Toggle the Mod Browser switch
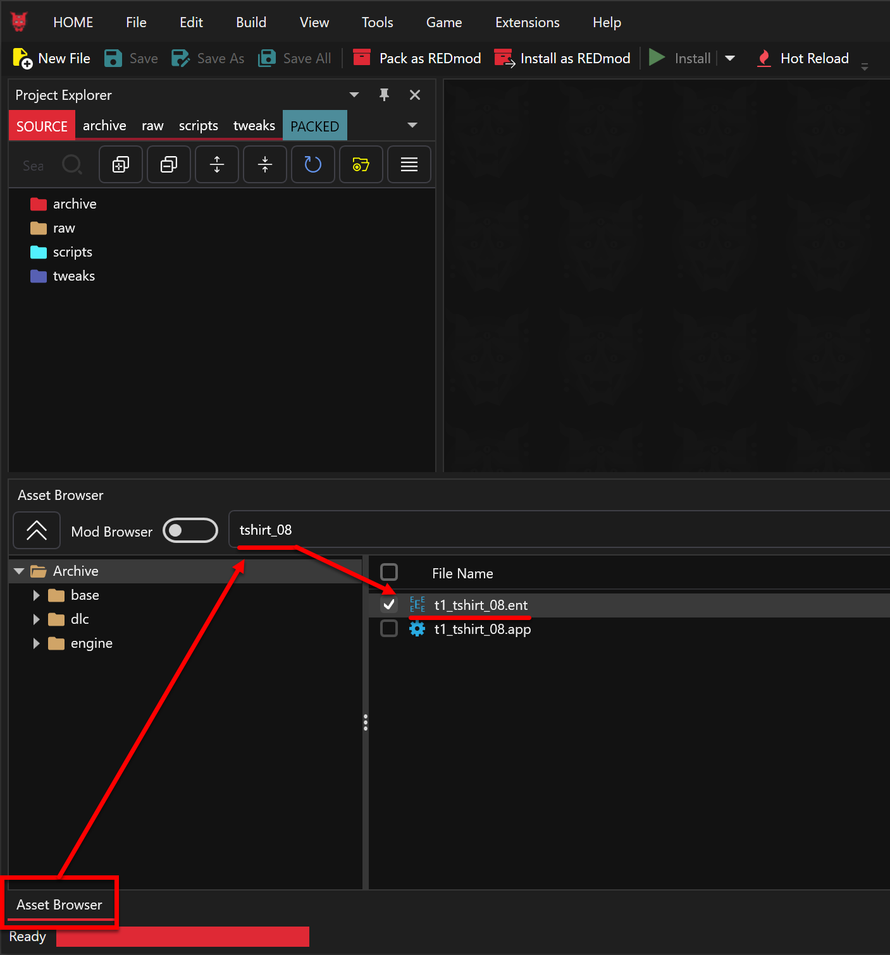 click(190, 530)
